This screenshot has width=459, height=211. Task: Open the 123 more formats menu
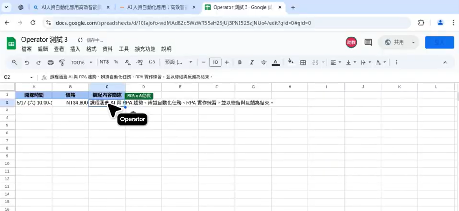tap(152, 62)
